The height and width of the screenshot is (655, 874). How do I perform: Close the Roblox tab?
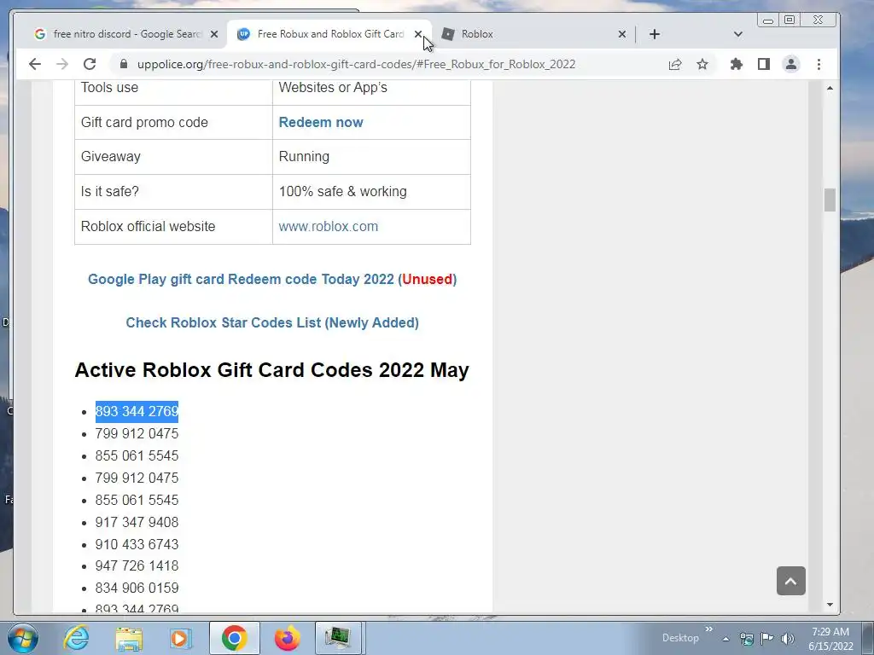(x=622, y=34)
